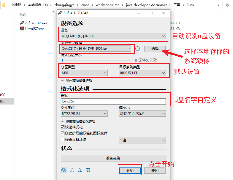Click Explorer refresh button icon
The image size is (233, 180).
tap(227, 5)
